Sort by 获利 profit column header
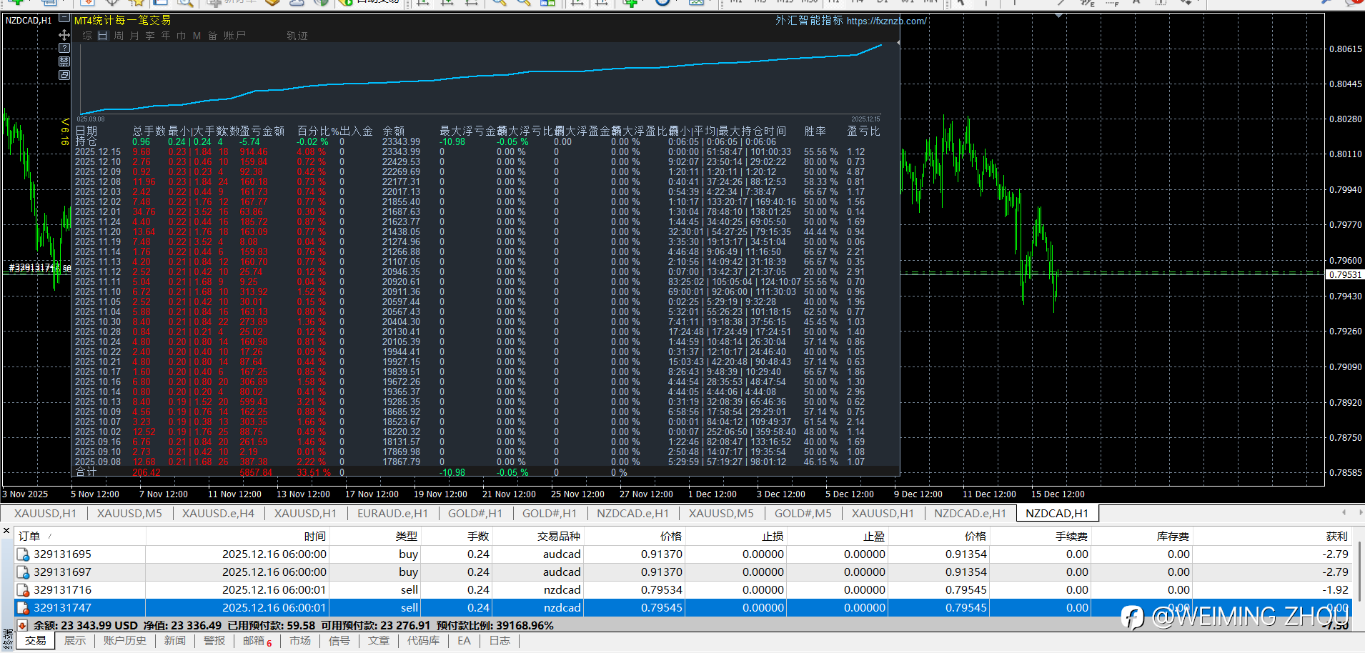The height and width of the screenshot is (653, 1365). click(x=1336, y=536)
